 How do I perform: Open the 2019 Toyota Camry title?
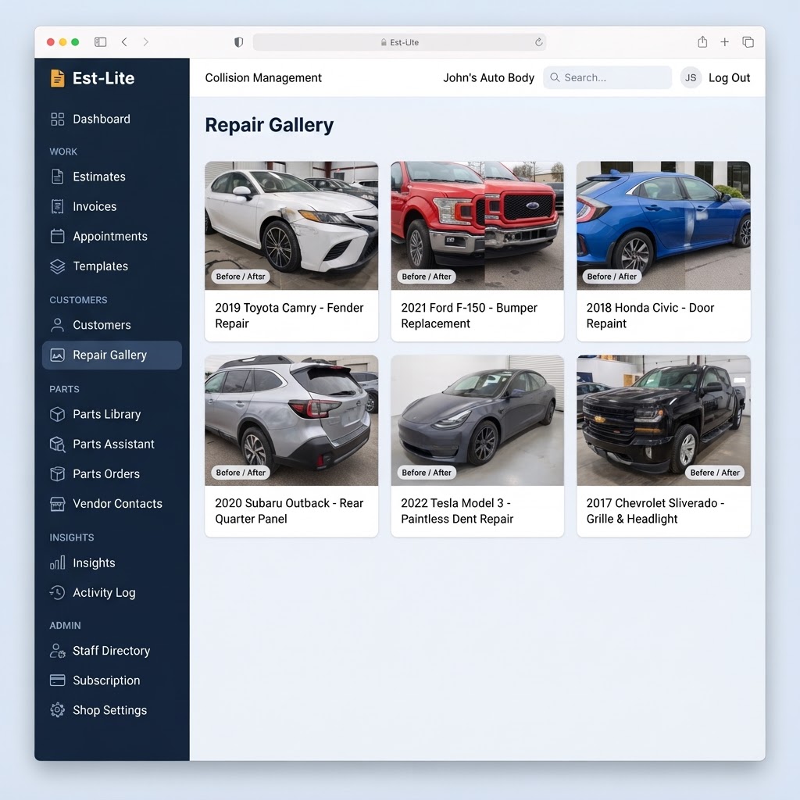[x=289, y=316]
